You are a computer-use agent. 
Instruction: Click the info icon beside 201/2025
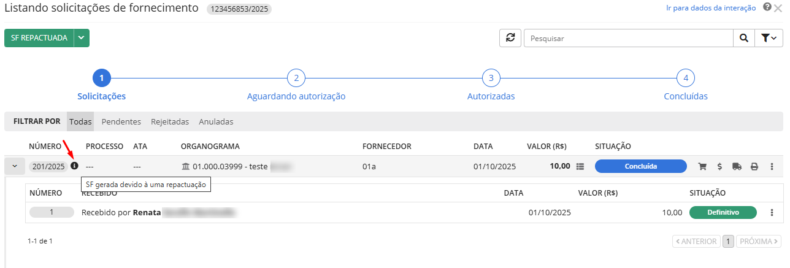[x=75, y=166]
